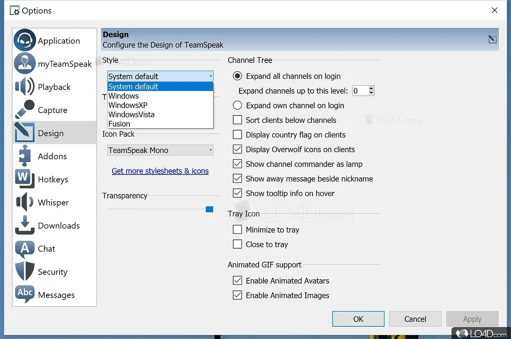Choose Fusion style option

160,123
